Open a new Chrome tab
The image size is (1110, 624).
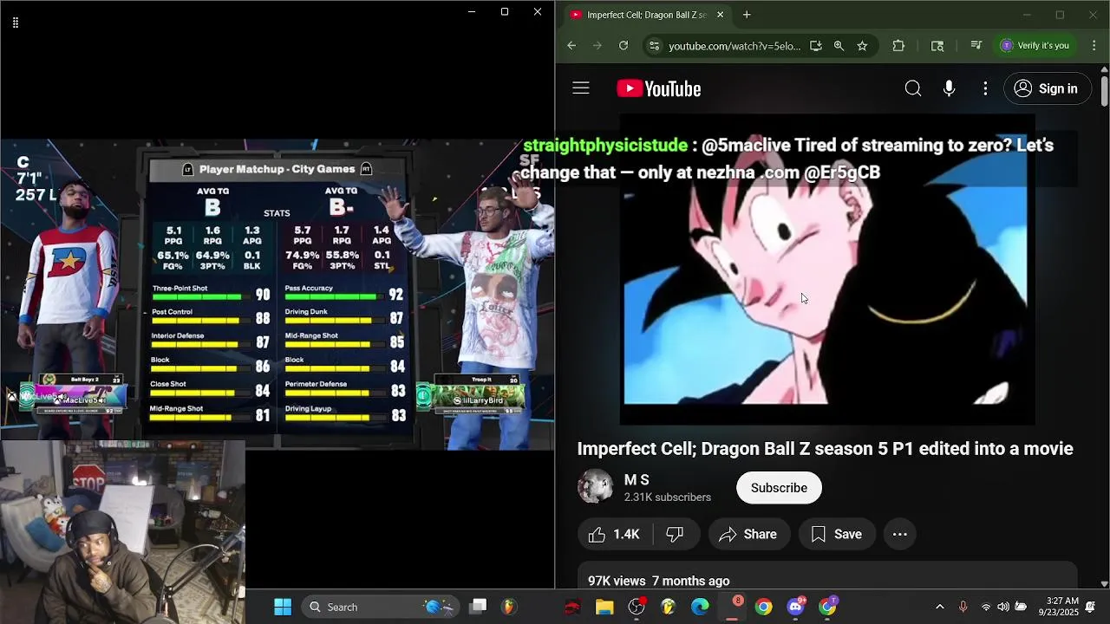747,15
